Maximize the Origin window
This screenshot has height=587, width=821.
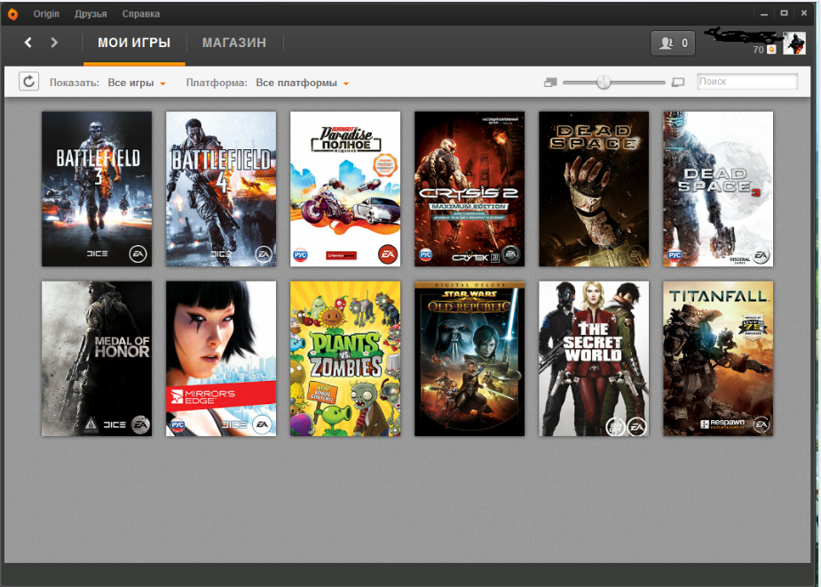point(784,13)
